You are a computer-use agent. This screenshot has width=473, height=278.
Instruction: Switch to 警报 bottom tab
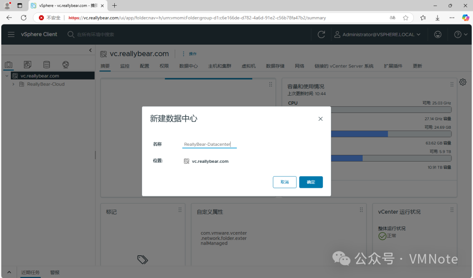coord(55,272)
